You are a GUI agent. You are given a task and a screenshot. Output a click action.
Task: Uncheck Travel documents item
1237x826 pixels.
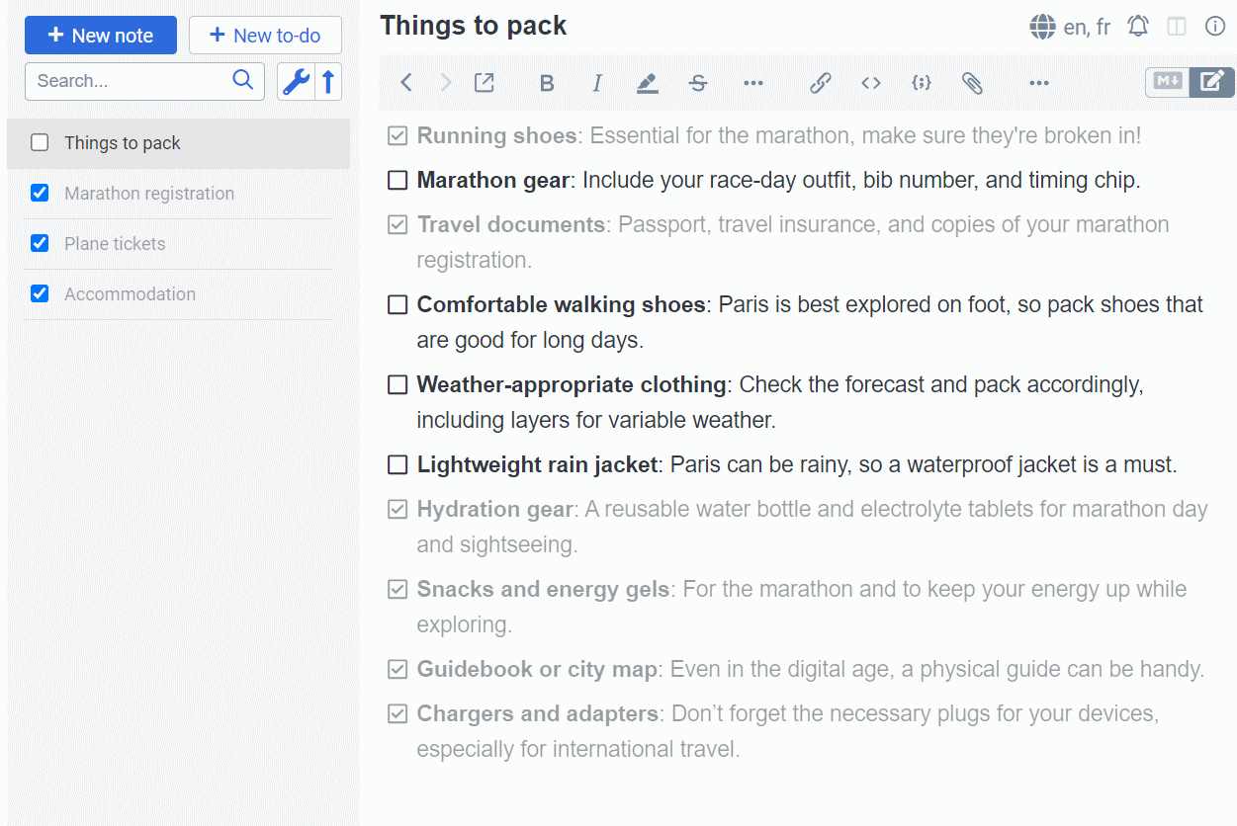click(x=398, y=225)
